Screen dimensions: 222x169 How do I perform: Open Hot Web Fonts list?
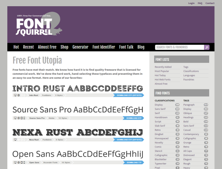click(x=163, y=79)
